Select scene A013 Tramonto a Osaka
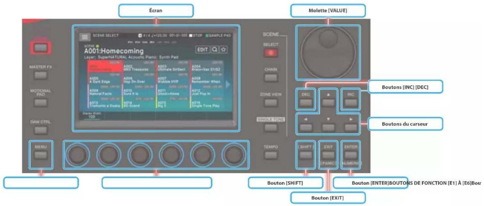484x206 pixels. click(104, 103)
